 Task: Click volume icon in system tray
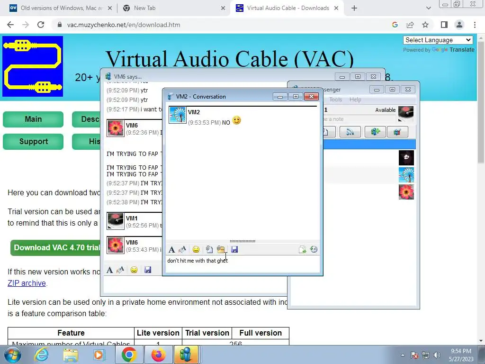(x=437, y=355)
